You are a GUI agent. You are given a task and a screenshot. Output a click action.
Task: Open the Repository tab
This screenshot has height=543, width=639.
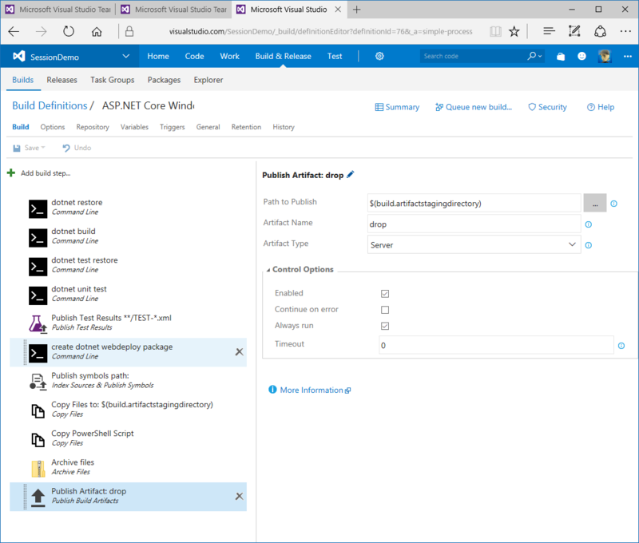tap(93, 127)
